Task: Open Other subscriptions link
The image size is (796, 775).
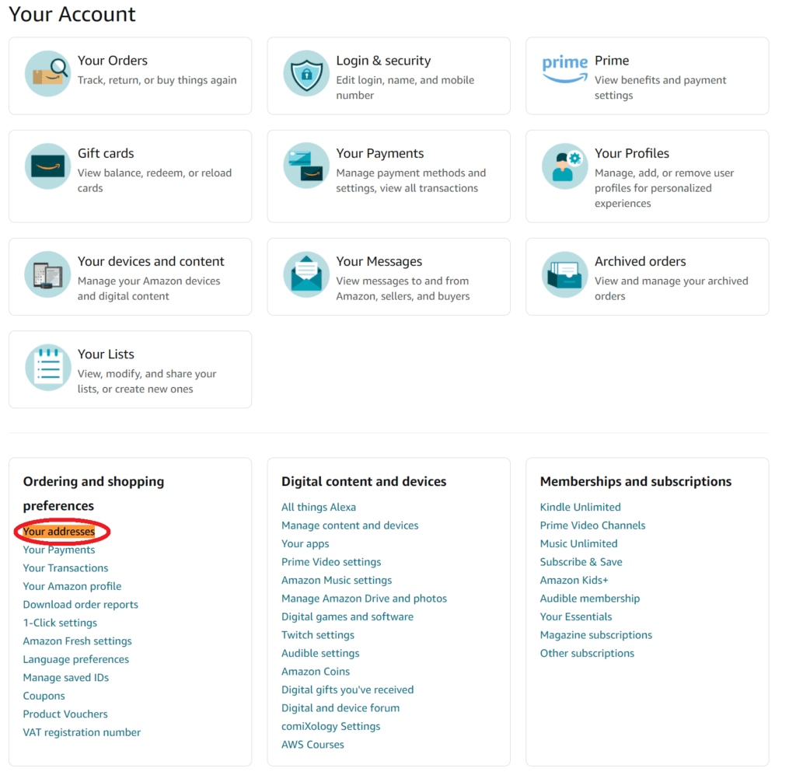Action: (587, 653)
